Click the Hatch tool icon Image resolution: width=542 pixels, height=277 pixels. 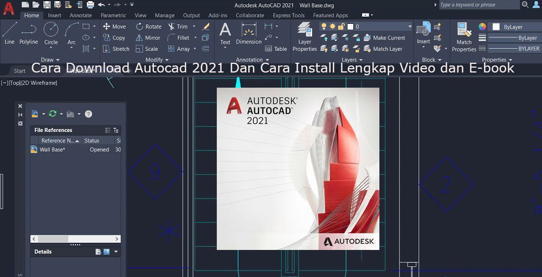pyautogui.click(x=86, y=49)
